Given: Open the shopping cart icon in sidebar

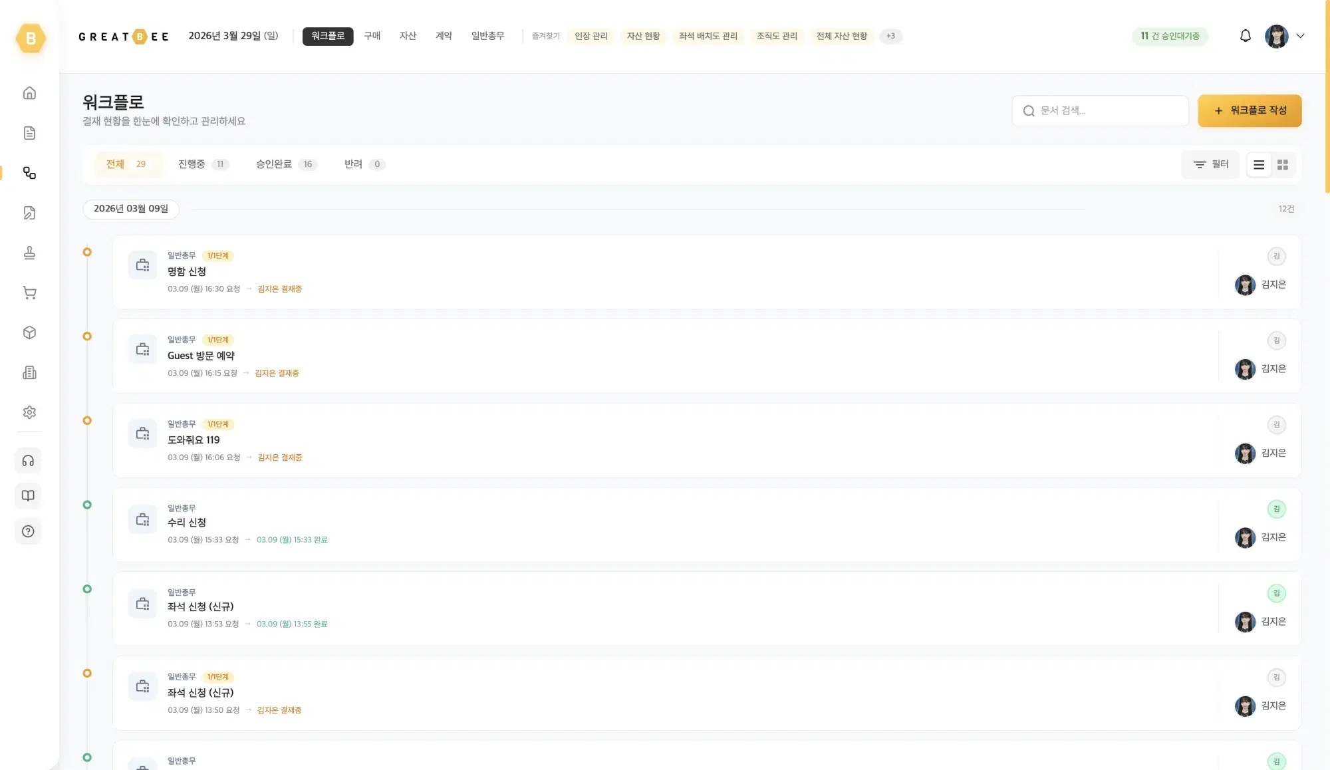Looking at the screenshot, I should coord(29,293).
